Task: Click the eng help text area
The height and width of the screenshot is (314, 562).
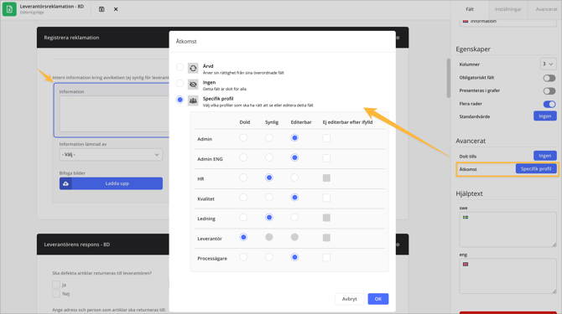Action: [507, 276]
